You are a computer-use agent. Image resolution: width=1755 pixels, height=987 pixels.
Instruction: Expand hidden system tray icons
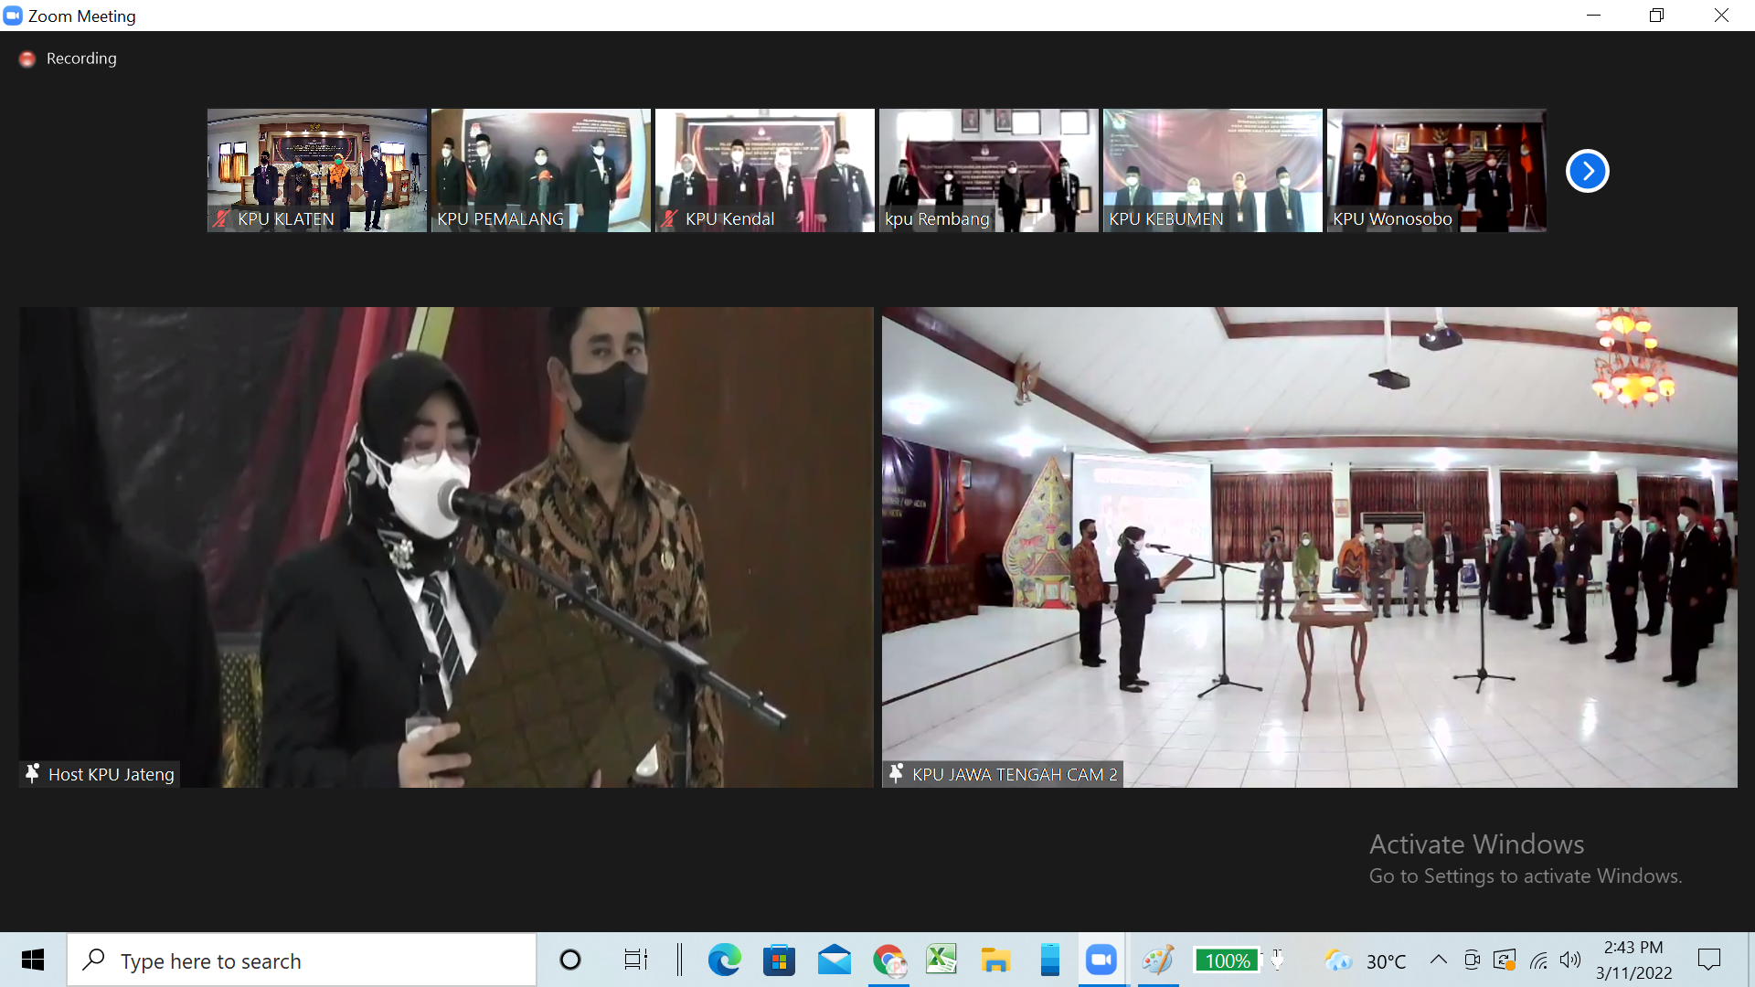pyautogui.click(x=1438, y=960)
